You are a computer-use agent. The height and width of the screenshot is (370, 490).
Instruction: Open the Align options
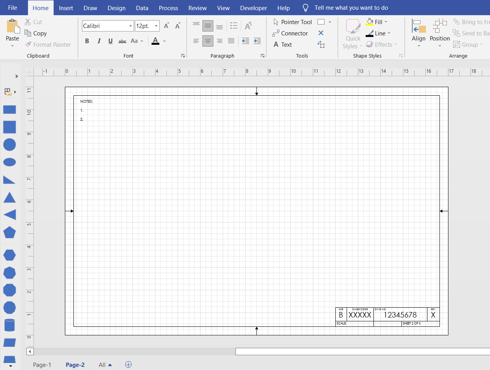pos(419,33)
